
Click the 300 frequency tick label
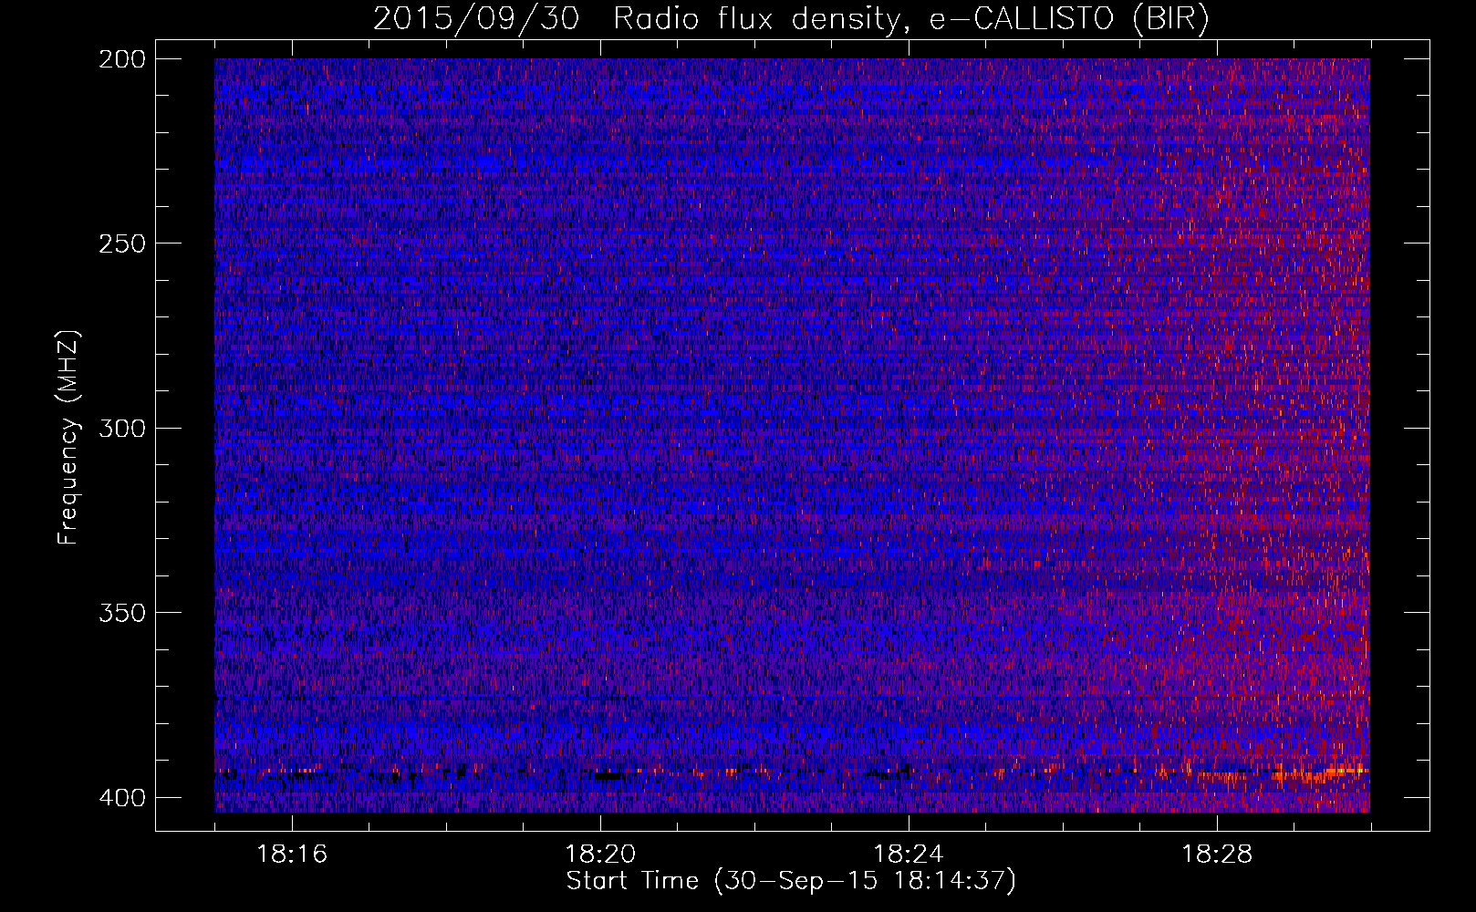click(122, 428)
